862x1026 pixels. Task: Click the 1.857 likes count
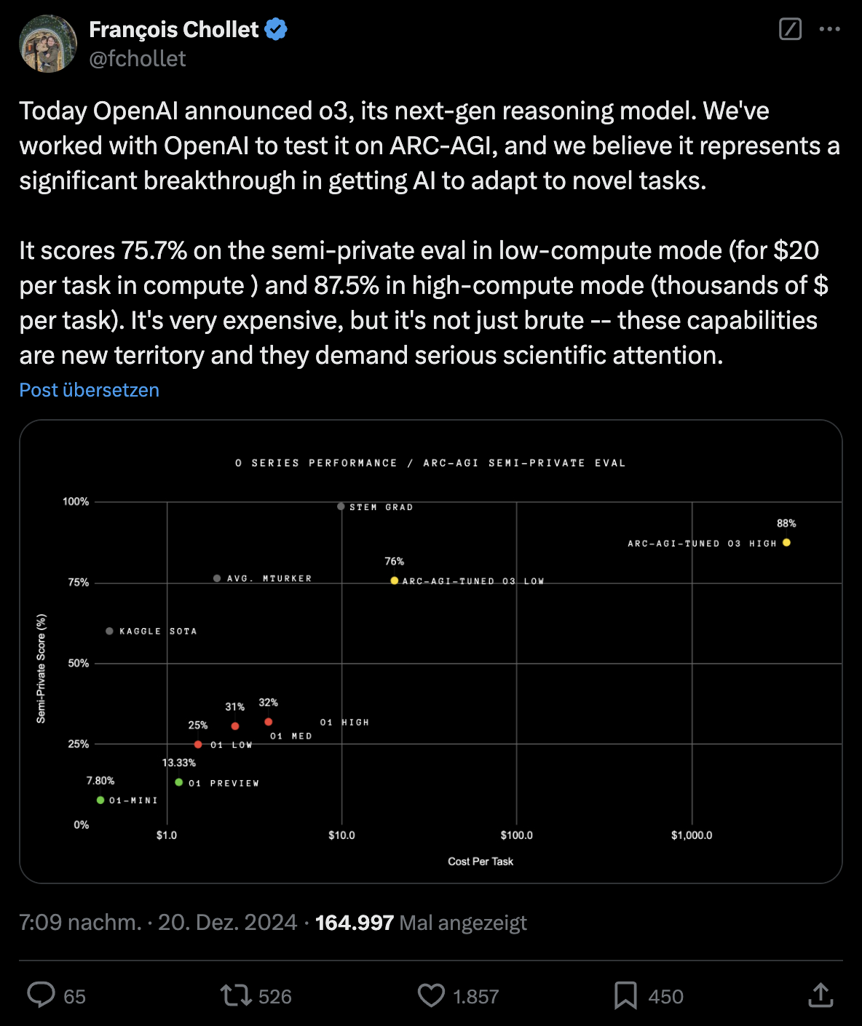(475, 996)
